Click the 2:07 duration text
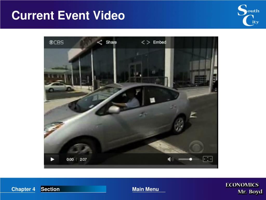The height and width of the screenshot is (200, 266). (83, 160)
